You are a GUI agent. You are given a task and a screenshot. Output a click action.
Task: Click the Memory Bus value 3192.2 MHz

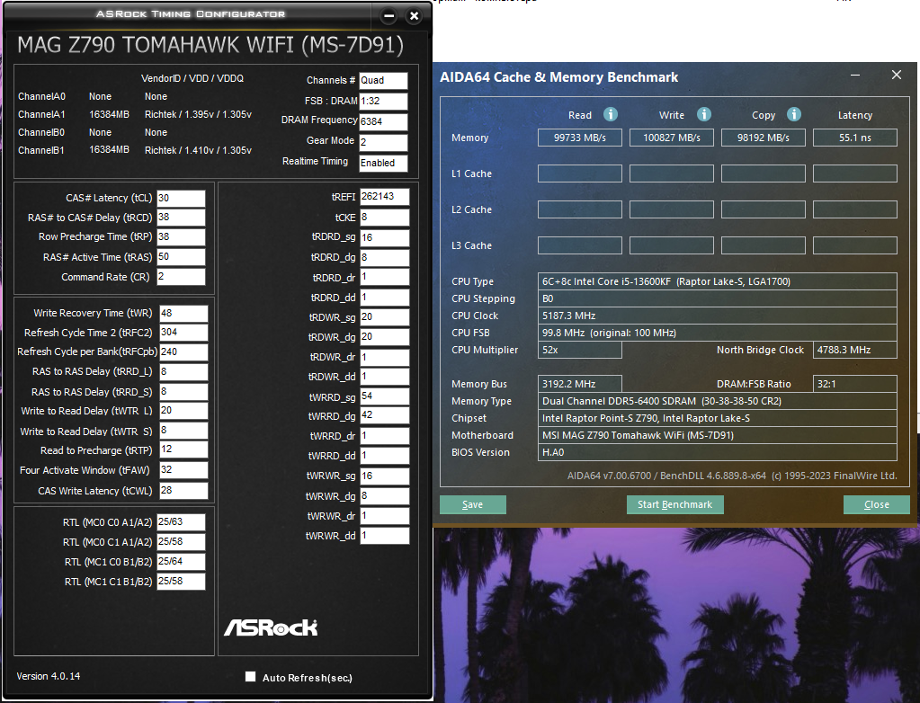[x=580, y=384]
